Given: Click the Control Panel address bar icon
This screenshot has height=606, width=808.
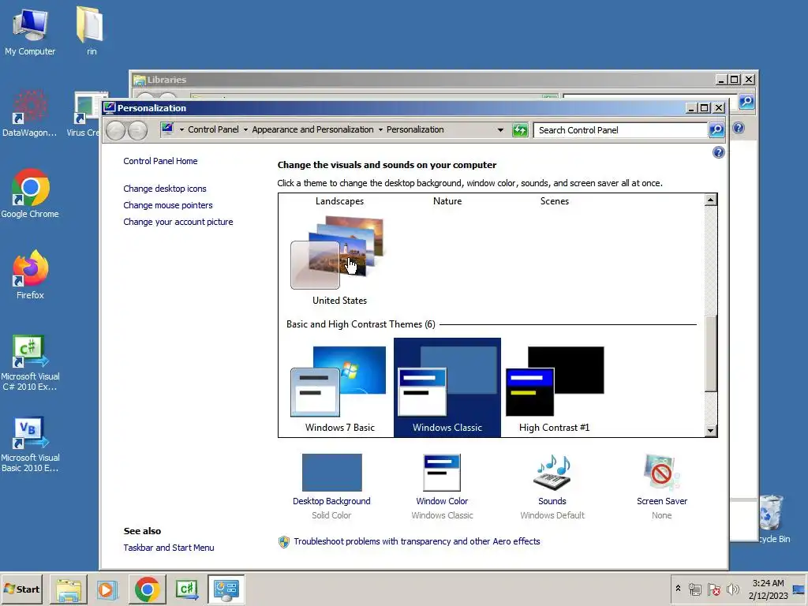Looking at the screenshot, I should (x=167, y=129).
